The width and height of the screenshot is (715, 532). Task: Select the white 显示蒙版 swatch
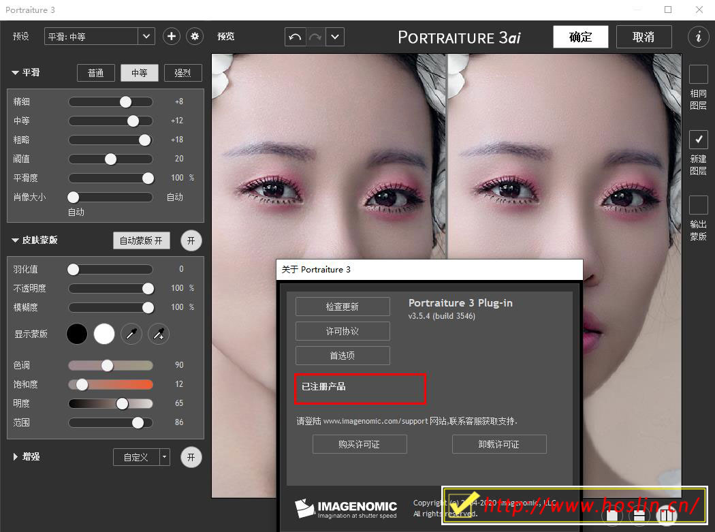(x=104, y=334)
